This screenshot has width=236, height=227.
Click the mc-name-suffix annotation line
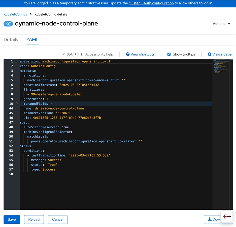pyautogui.click(x=76, y=80)
